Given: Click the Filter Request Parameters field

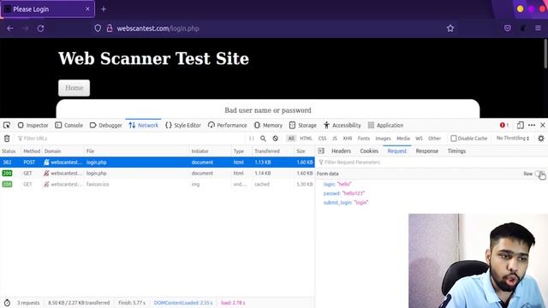Looking at the screenshot, I should click(x=432, y=163).
